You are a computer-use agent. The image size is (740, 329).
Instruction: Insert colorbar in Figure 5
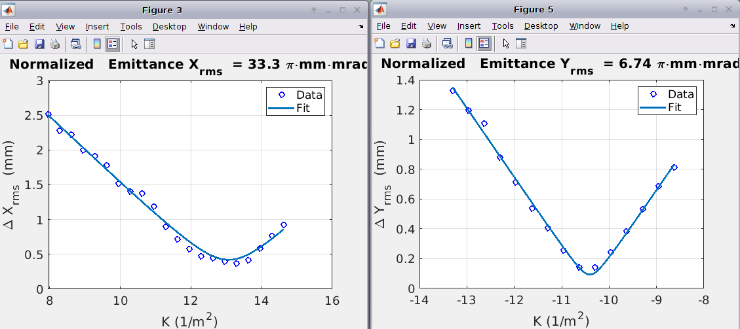468,44
